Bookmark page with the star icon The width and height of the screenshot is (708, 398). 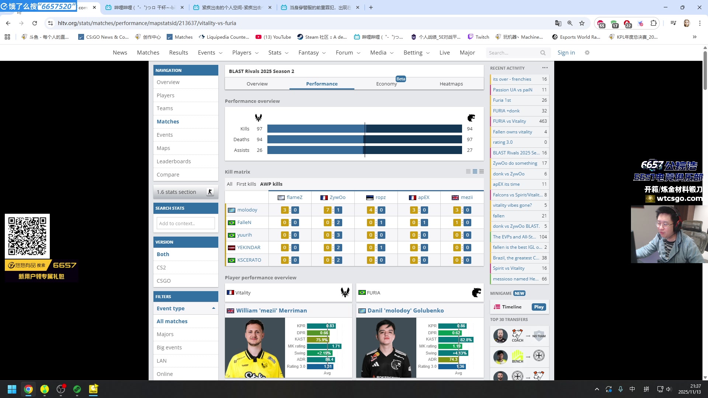coord(582,23)
